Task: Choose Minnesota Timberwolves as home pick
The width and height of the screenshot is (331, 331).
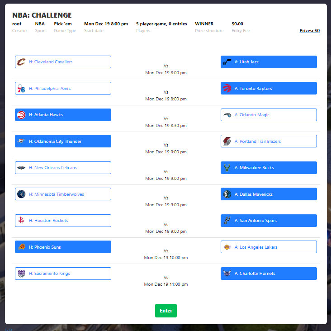Action: coord(63,194)
